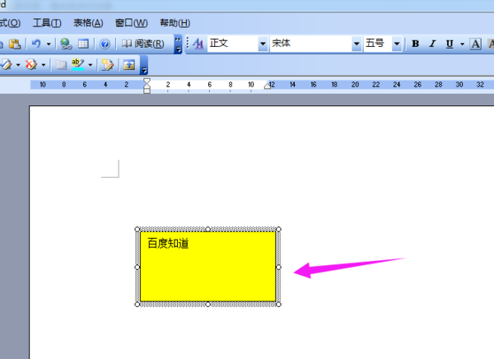Open the 窗口(W) menu

(132, 23)
